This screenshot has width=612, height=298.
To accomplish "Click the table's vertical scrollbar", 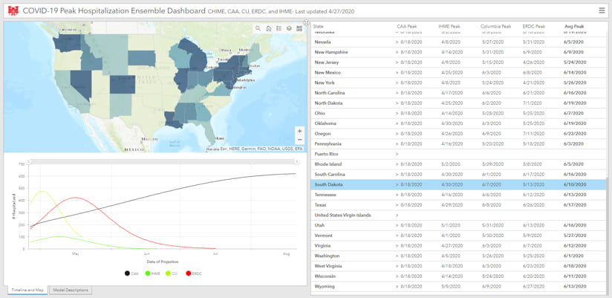I will click(x=608, y=236).
